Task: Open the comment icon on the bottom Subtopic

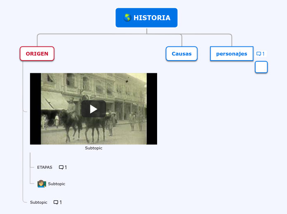Action: (57, 202)
